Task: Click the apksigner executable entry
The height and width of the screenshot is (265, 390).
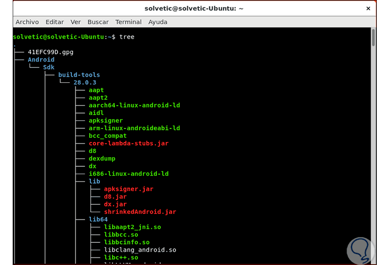Action: point(106,120)
